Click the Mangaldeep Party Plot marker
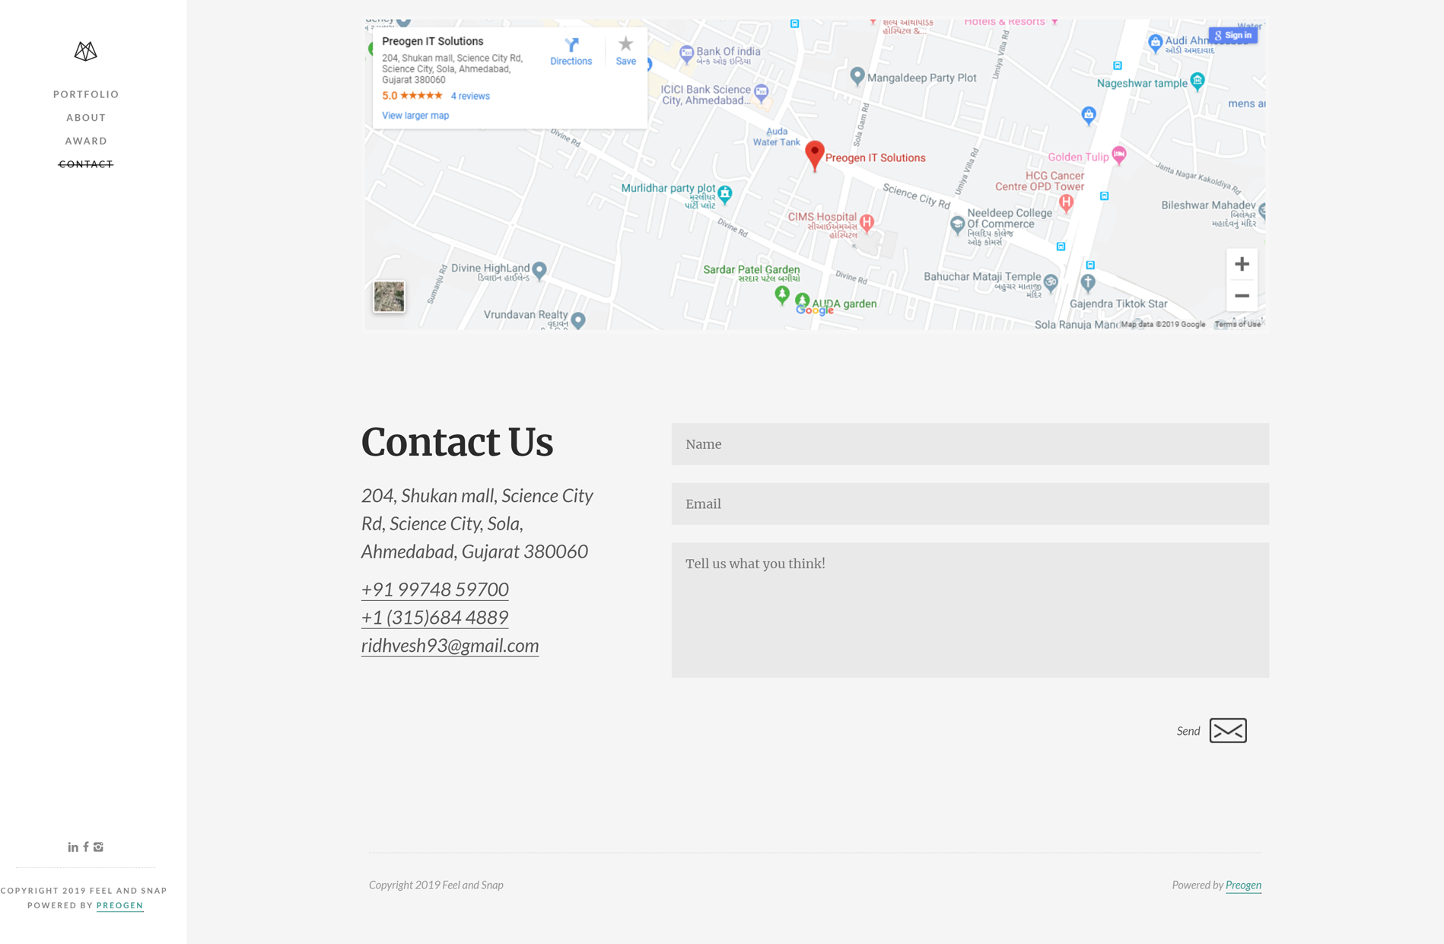Screen dimensions: 1444x944 click(x=857, y=76)
